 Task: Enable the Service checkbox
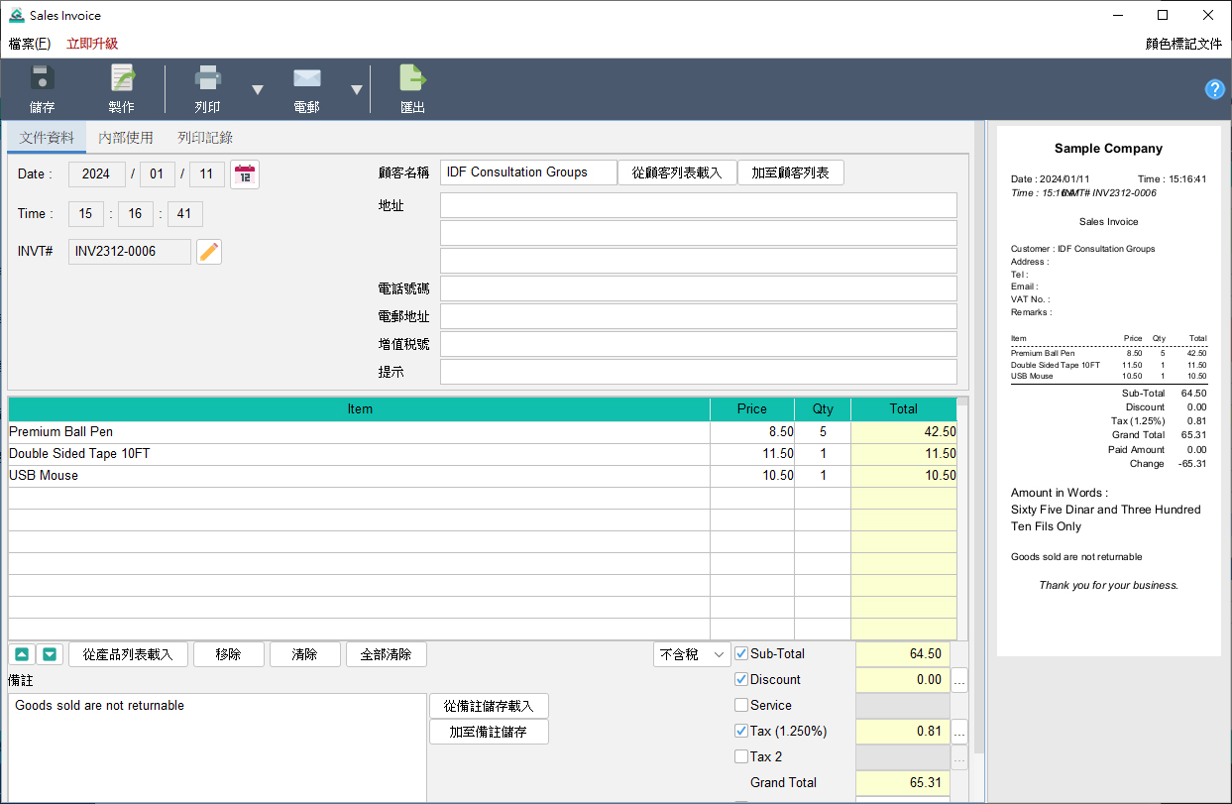click(741, 705)
